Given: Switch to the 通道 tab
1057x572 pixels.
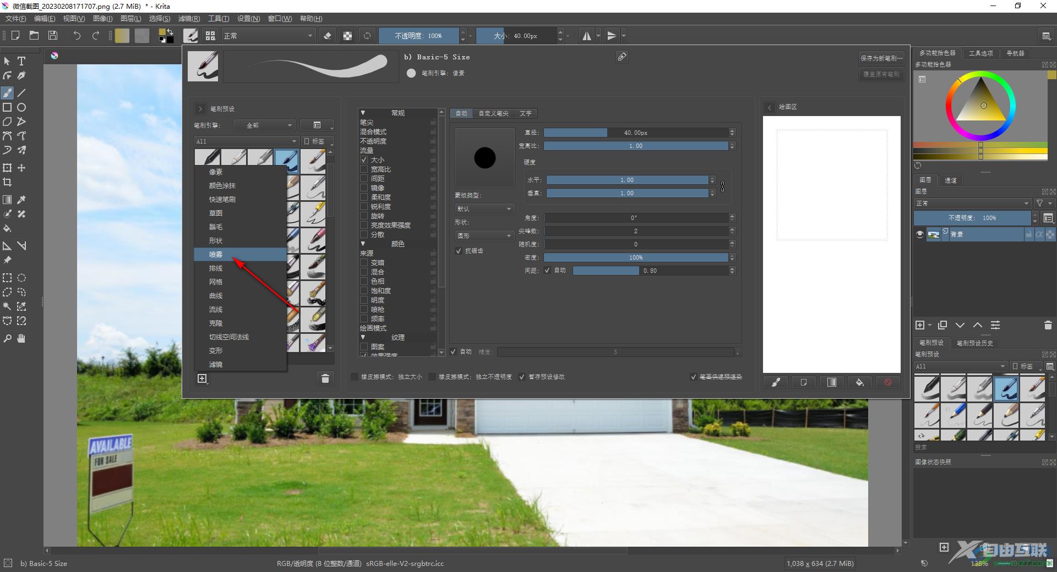Looking at the screenshot, I should (x=951, y=180).
